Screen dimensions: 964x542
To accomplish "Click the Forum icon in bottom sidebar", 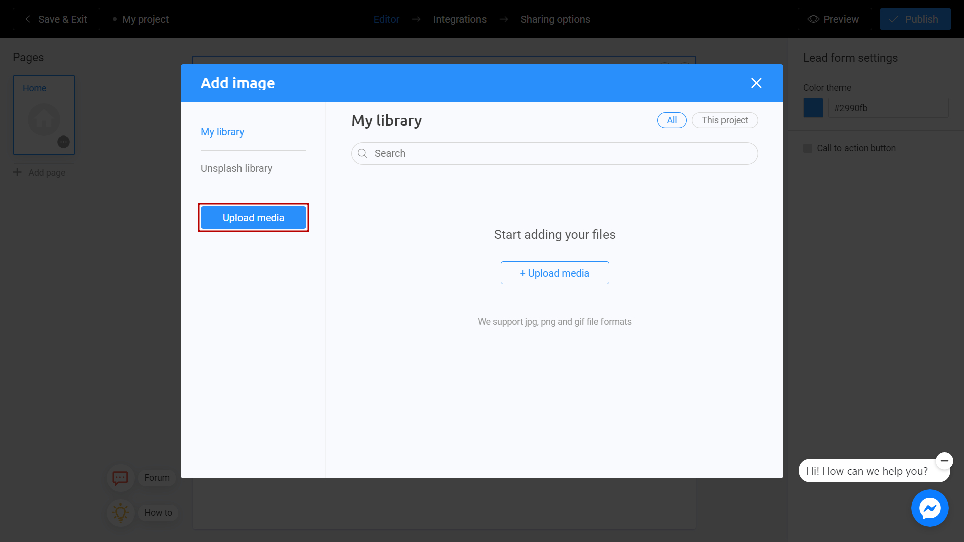I will (x=119, y=477).
